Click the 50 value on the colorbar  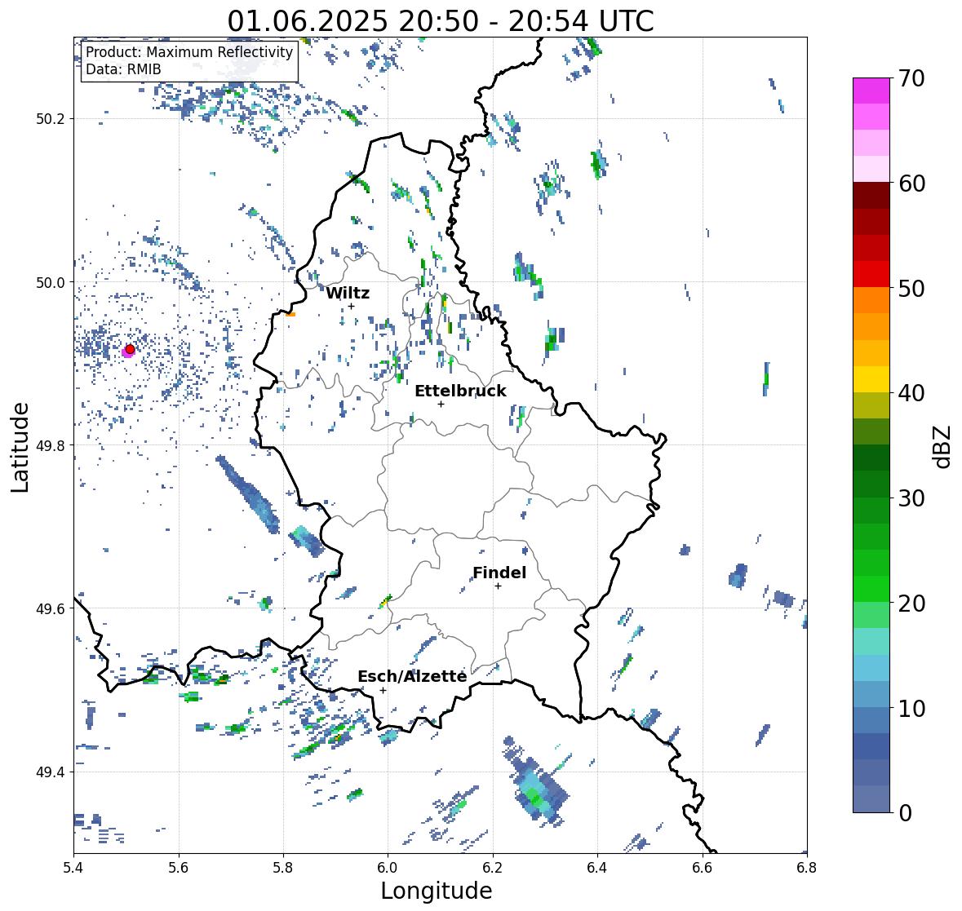[911, 289]
